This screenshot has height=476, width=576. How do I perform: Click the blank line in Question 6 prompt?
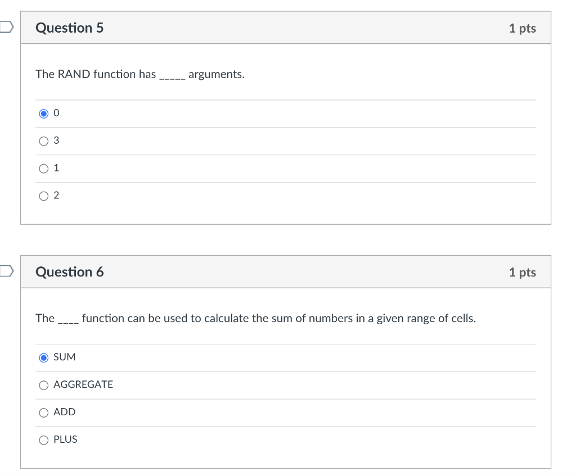[68, 321]
